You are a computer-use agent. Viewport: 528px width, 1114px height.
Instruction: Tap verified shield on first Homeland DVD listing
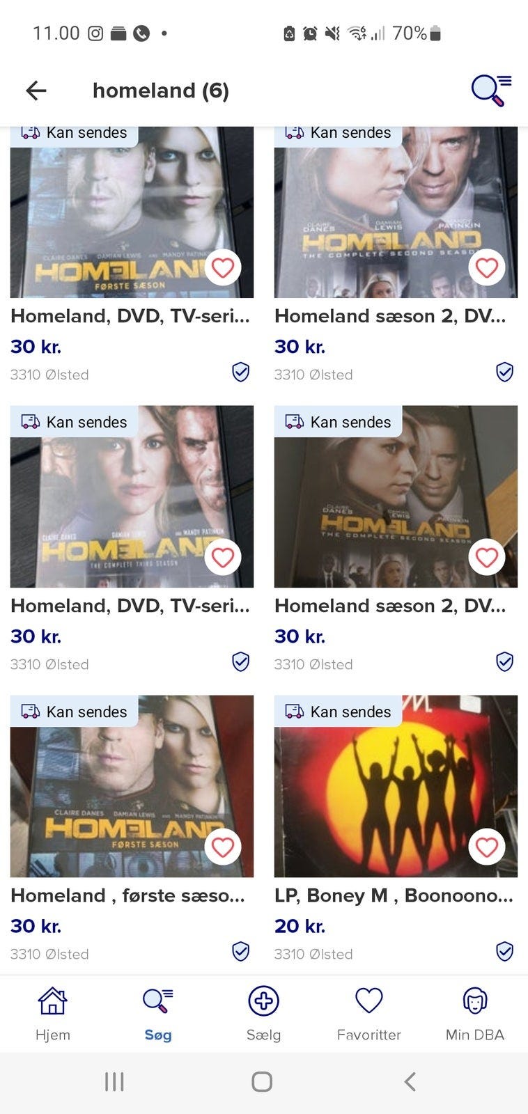coord(241,372)
